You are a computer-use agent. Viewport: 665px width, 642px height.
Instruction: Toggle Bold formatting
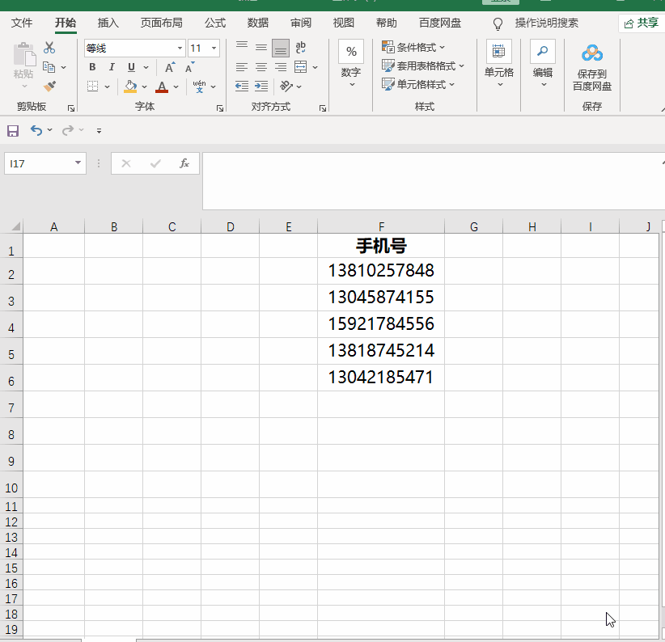click(x=92, y=67)
